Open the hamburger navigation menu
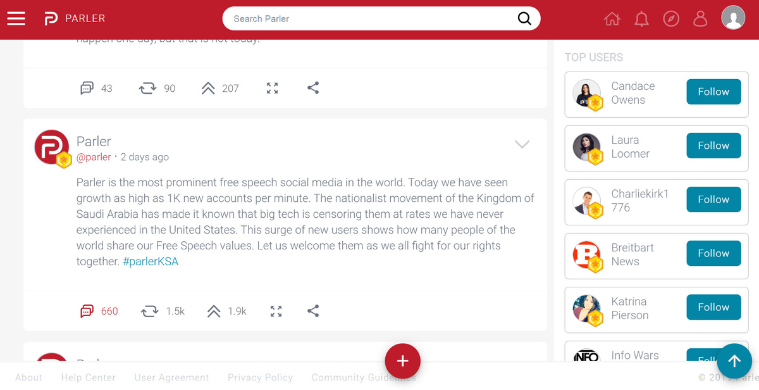 [16, 19]
